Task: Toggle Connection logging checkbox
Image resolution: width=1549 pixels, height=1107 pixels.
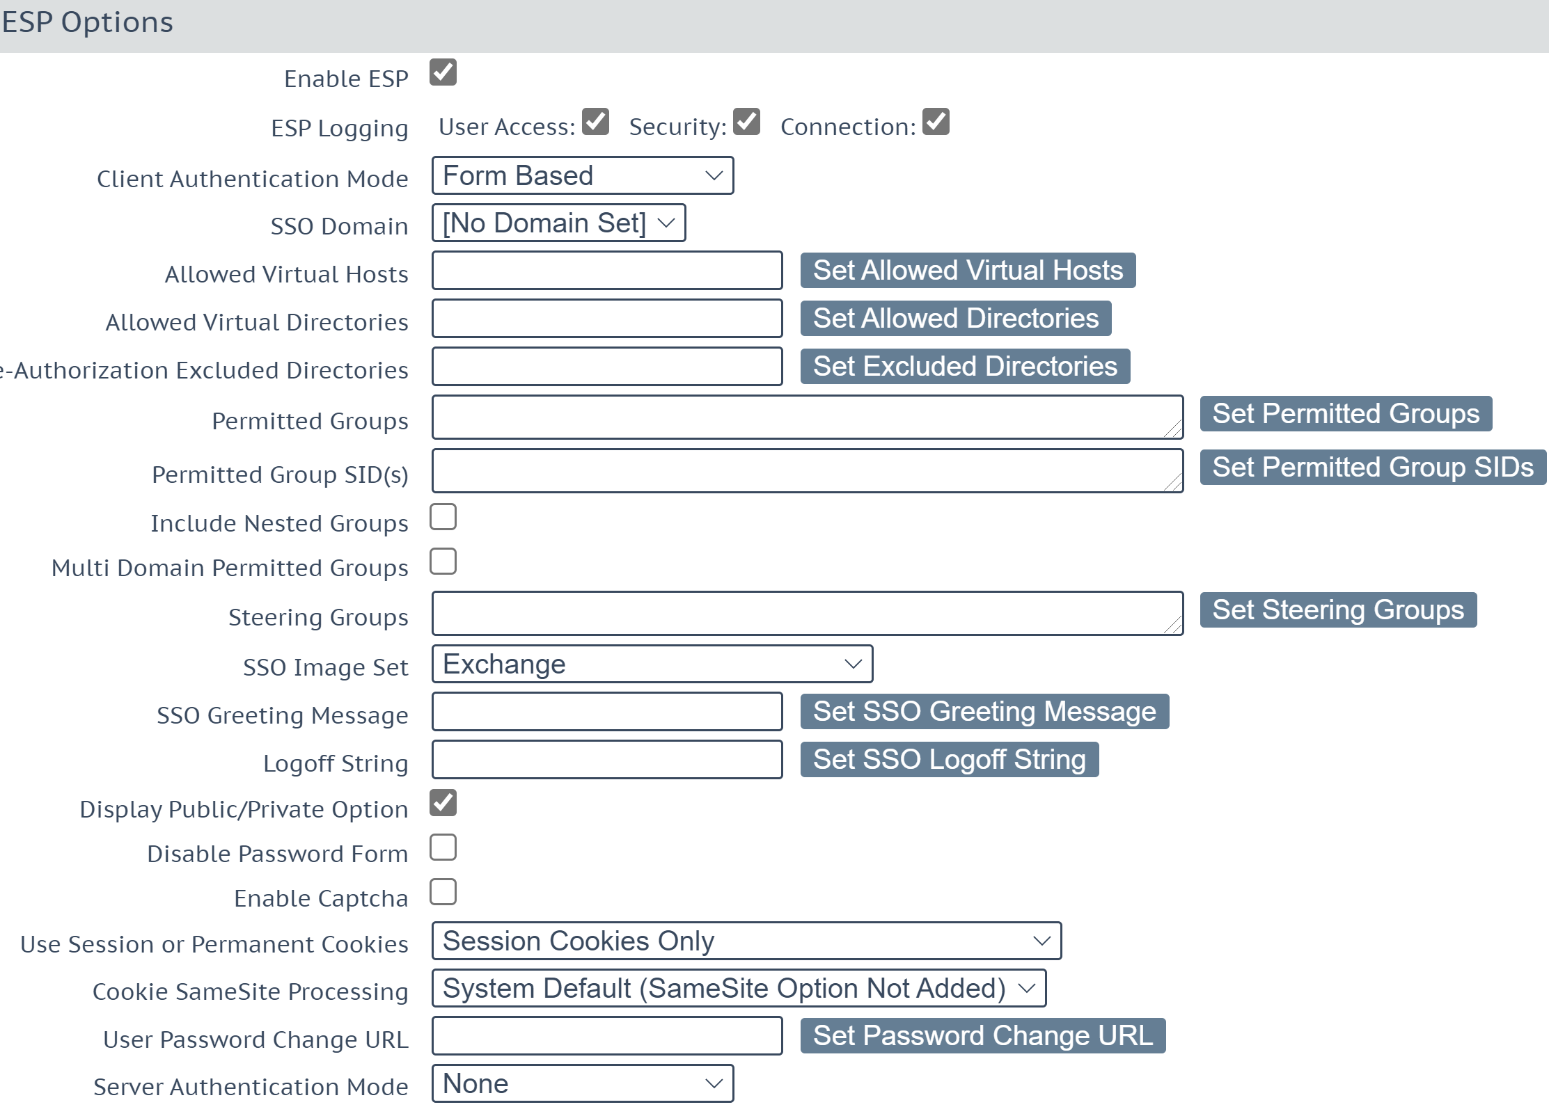Action: 936,121
